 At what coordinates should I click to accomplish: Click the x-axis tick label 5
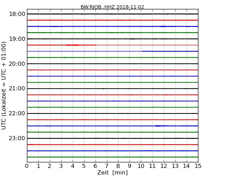pos(84,166)
